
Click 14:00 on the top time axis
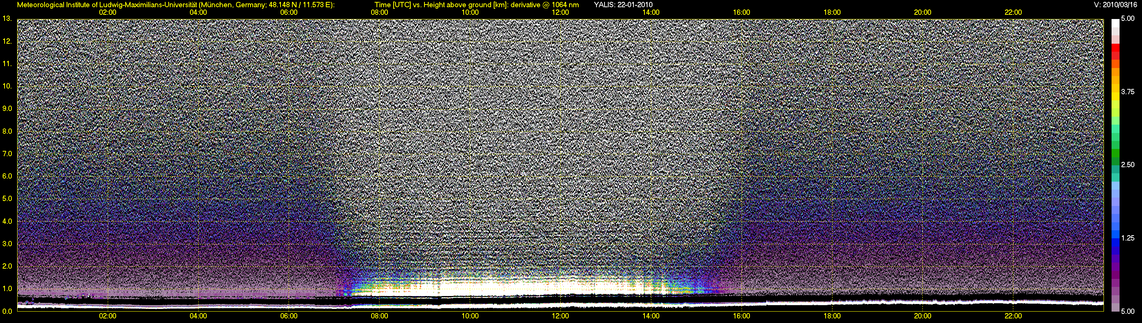[651, 13]
